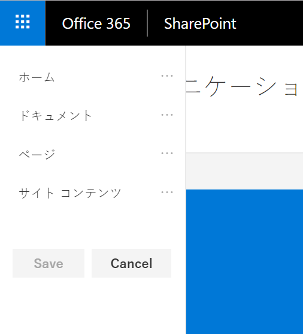This screenshot has height=334, width=303.
Task: Select the サイト コンテンツ navigation item
Action: point(70,193)
